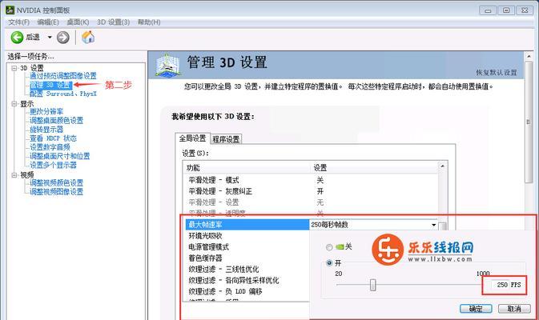Image resolution: width=539 pixels, height=320 pixels.
Task: Switch to 程序设置 tab
Action: [x=226, y=139]
